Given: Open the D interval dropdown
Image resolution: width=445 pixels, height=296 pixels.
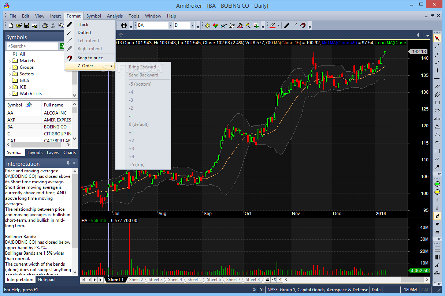Looking at the screenshot, I should point(192,25).
